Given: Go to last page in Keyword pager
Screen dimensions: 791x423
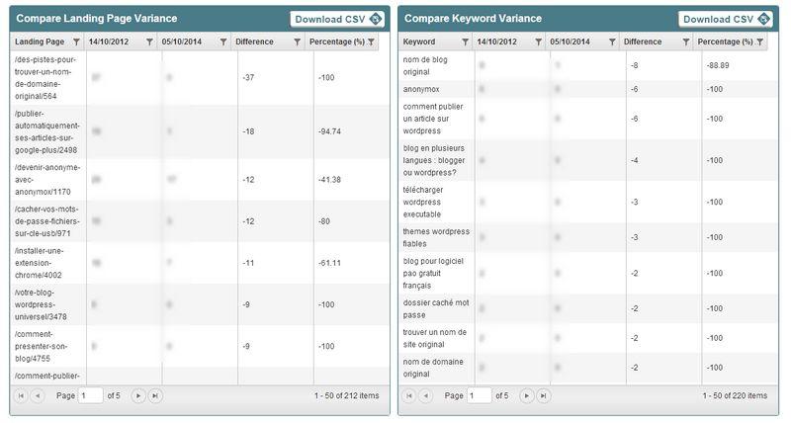Looking at the screenshot, I should [543, 396].
